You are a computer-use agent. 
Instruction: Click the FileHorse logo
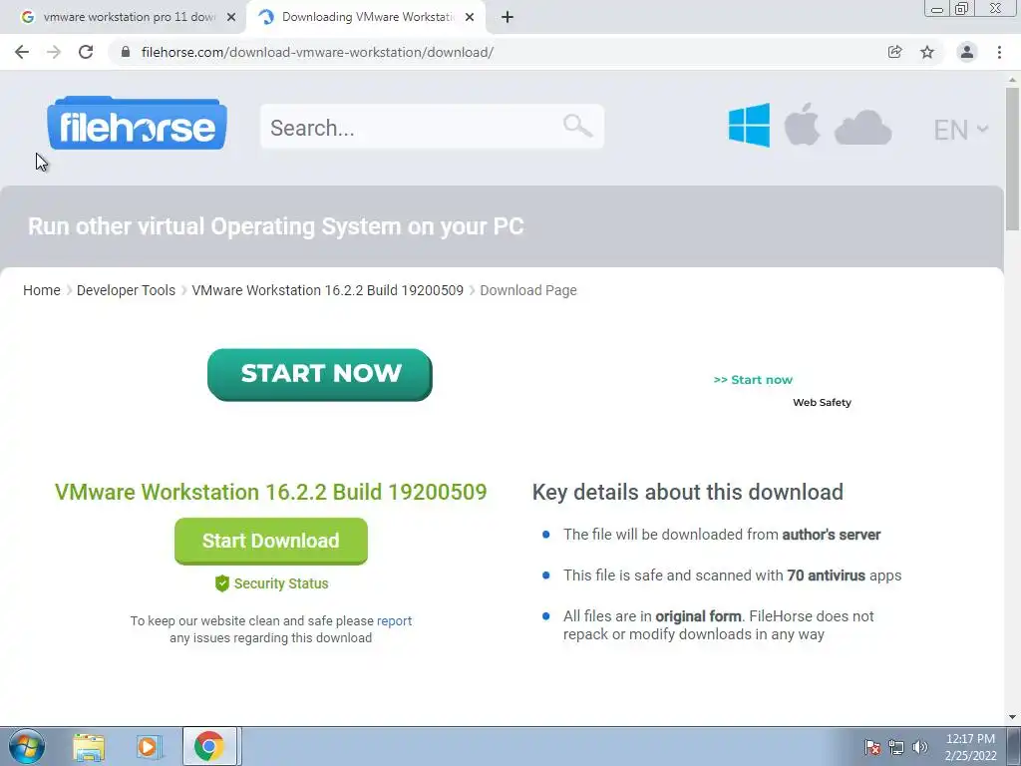coord(137,123)
